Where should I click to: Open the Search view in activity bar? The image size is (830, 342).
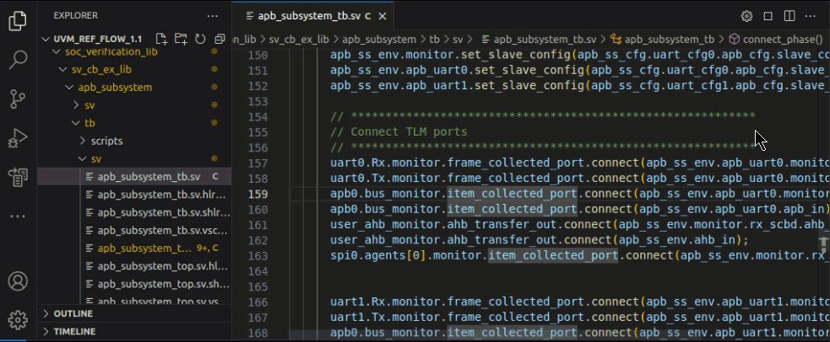(18, 60)
